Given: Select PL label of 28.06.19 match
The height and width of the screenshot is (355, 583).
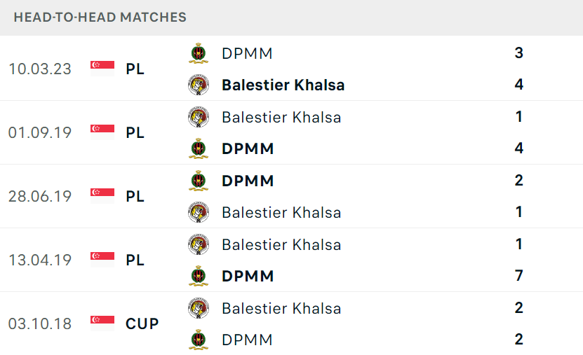Looking at the screenshot, I should pyautogui.click(x=135, y=197).
